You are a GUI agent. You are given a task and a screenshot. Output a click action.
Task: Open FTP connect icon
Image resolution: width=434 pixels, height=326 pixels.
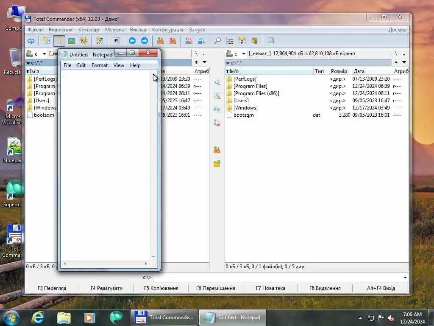[189, 41]
